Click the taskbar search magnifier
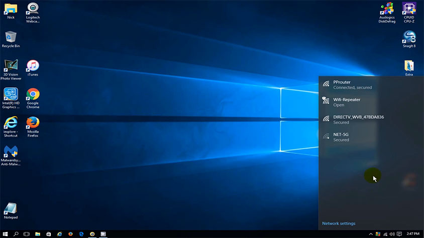 click(x=16, y=234)
